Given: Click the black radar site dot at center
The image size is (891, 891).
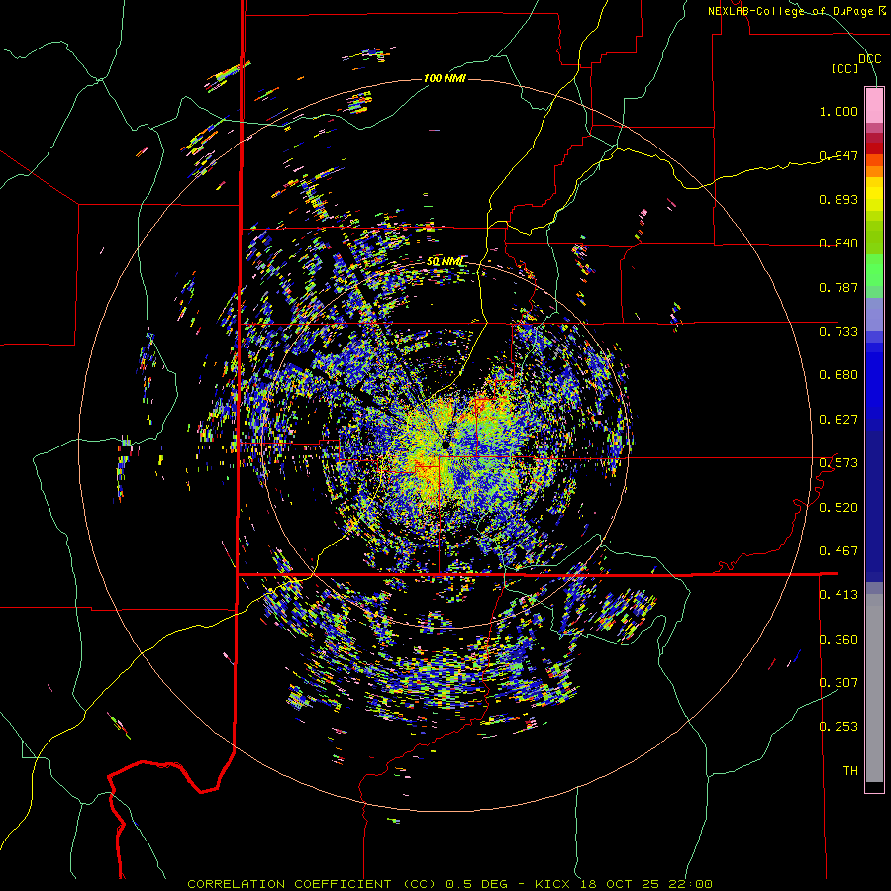Looking at the screenshot, I should [445, 445].
